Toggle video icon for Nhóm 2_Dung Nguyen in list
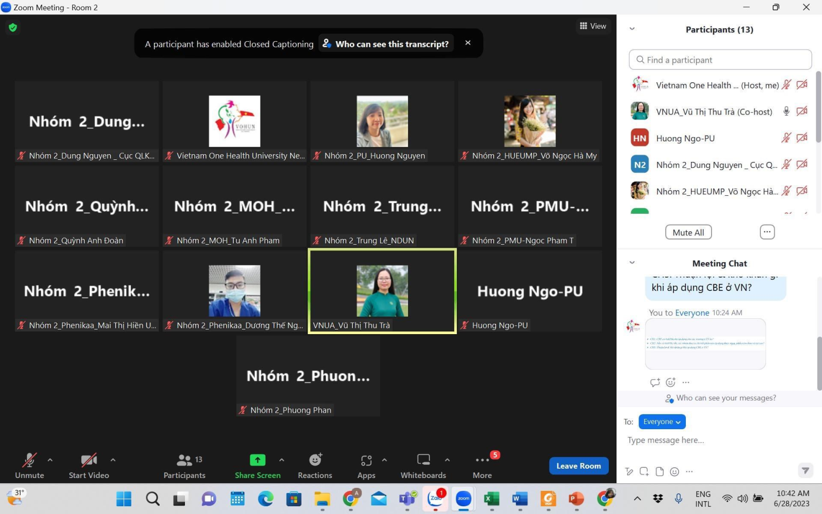Image resolution: width=822 pixels, height=514 pixels. coord(802,164)
